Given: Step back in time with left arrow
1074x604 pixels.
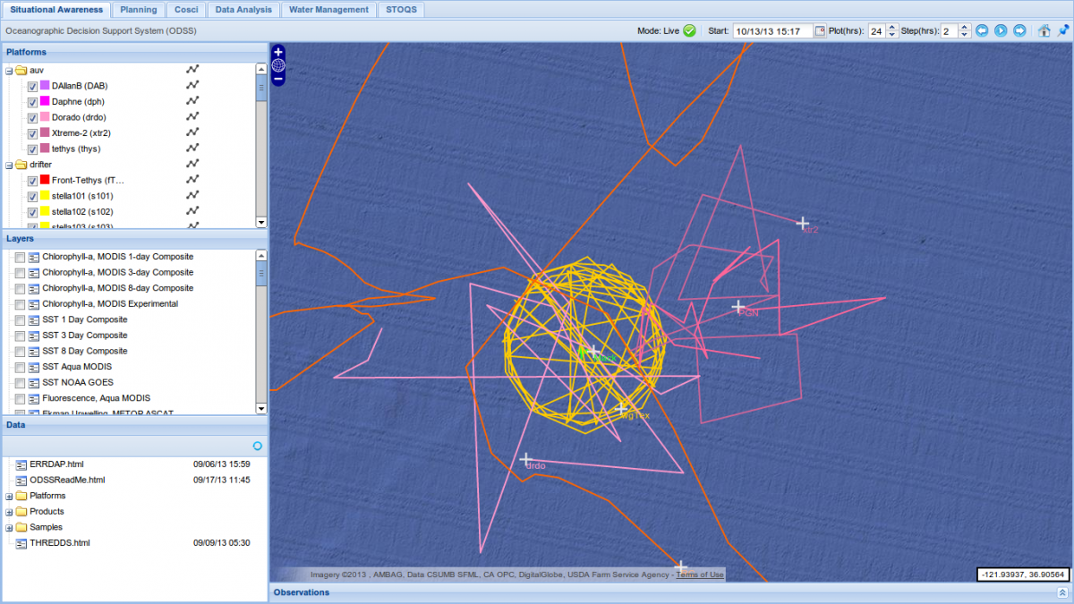Looking at the screenshot, I should (x=982, y=31).
